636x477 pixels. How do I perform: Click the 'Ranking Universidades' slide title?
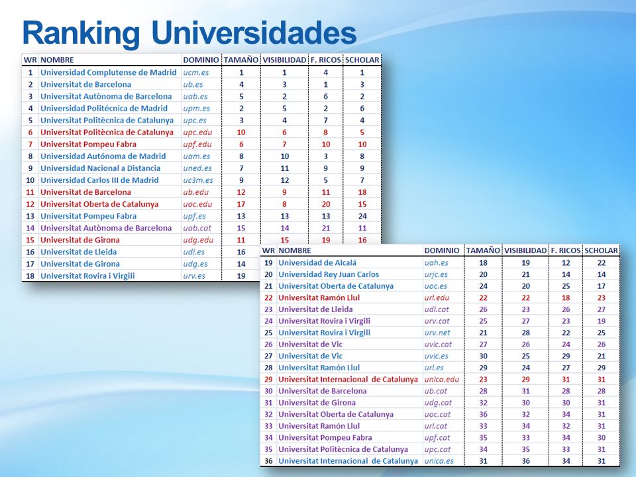[x=189, y=34]
